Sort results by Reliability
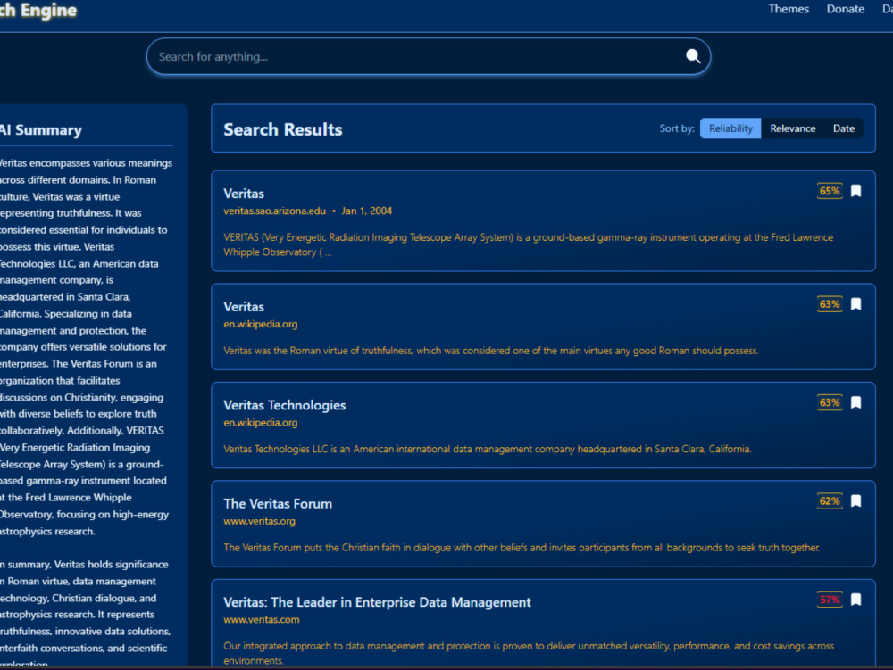 730,128
